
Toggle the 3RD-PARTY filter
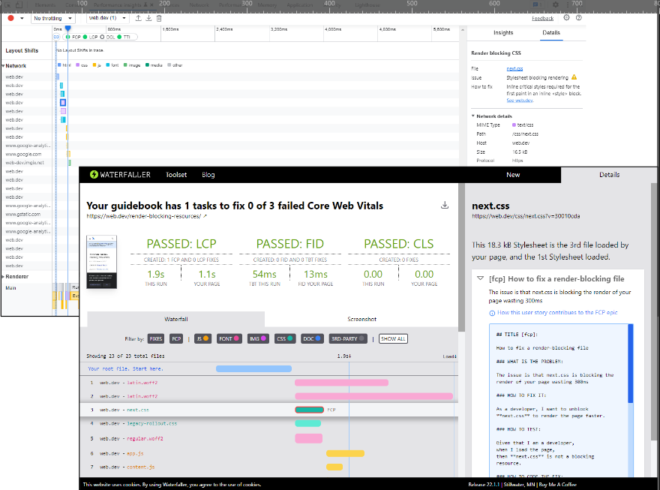coord(348,339)
